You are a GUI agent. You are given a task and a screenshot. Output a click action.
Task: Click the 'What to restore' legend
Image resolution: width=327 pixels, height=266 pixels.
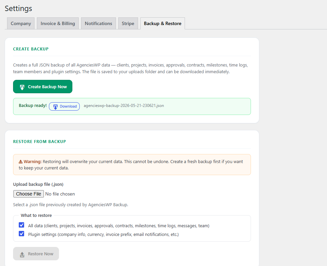tap(36, 215)
